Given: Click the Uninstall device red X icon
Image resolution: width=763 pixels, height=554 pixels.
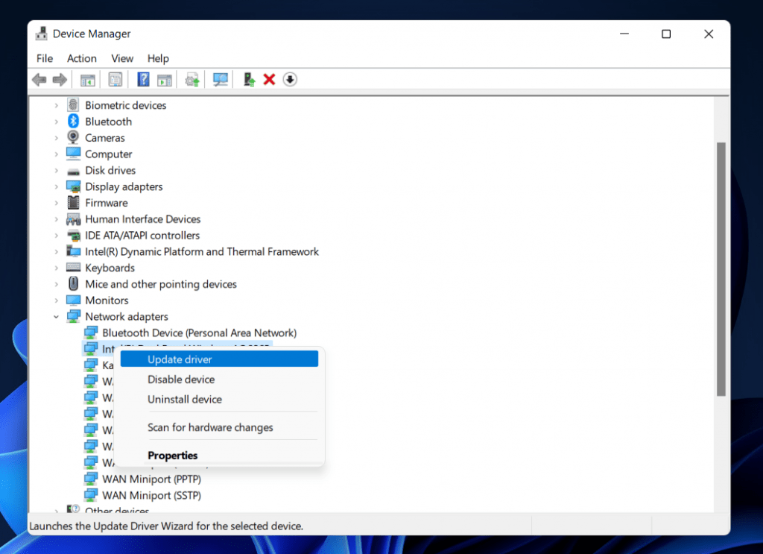Looking at the screenshot, I should click(269, 79).
